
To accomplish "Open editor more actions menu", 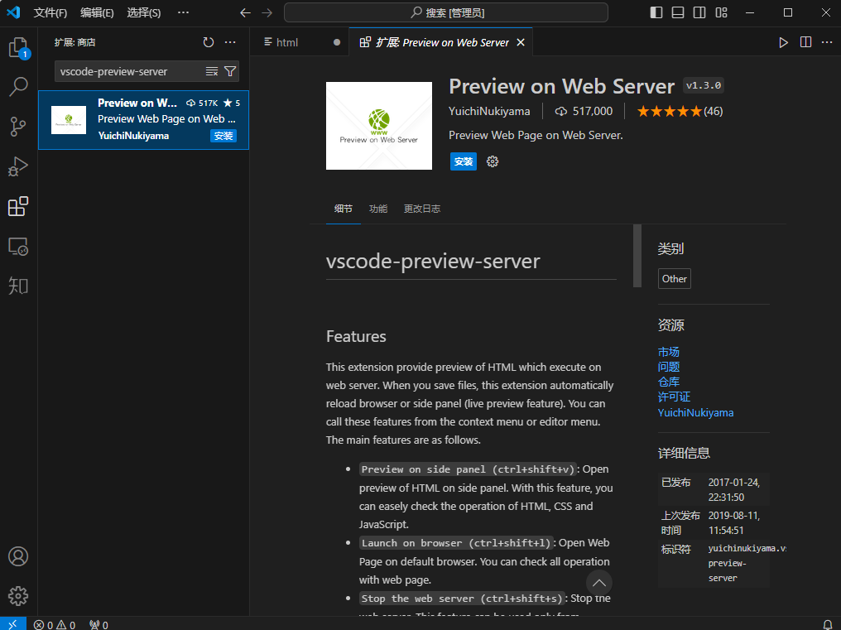I will click(x=827, y=42).
